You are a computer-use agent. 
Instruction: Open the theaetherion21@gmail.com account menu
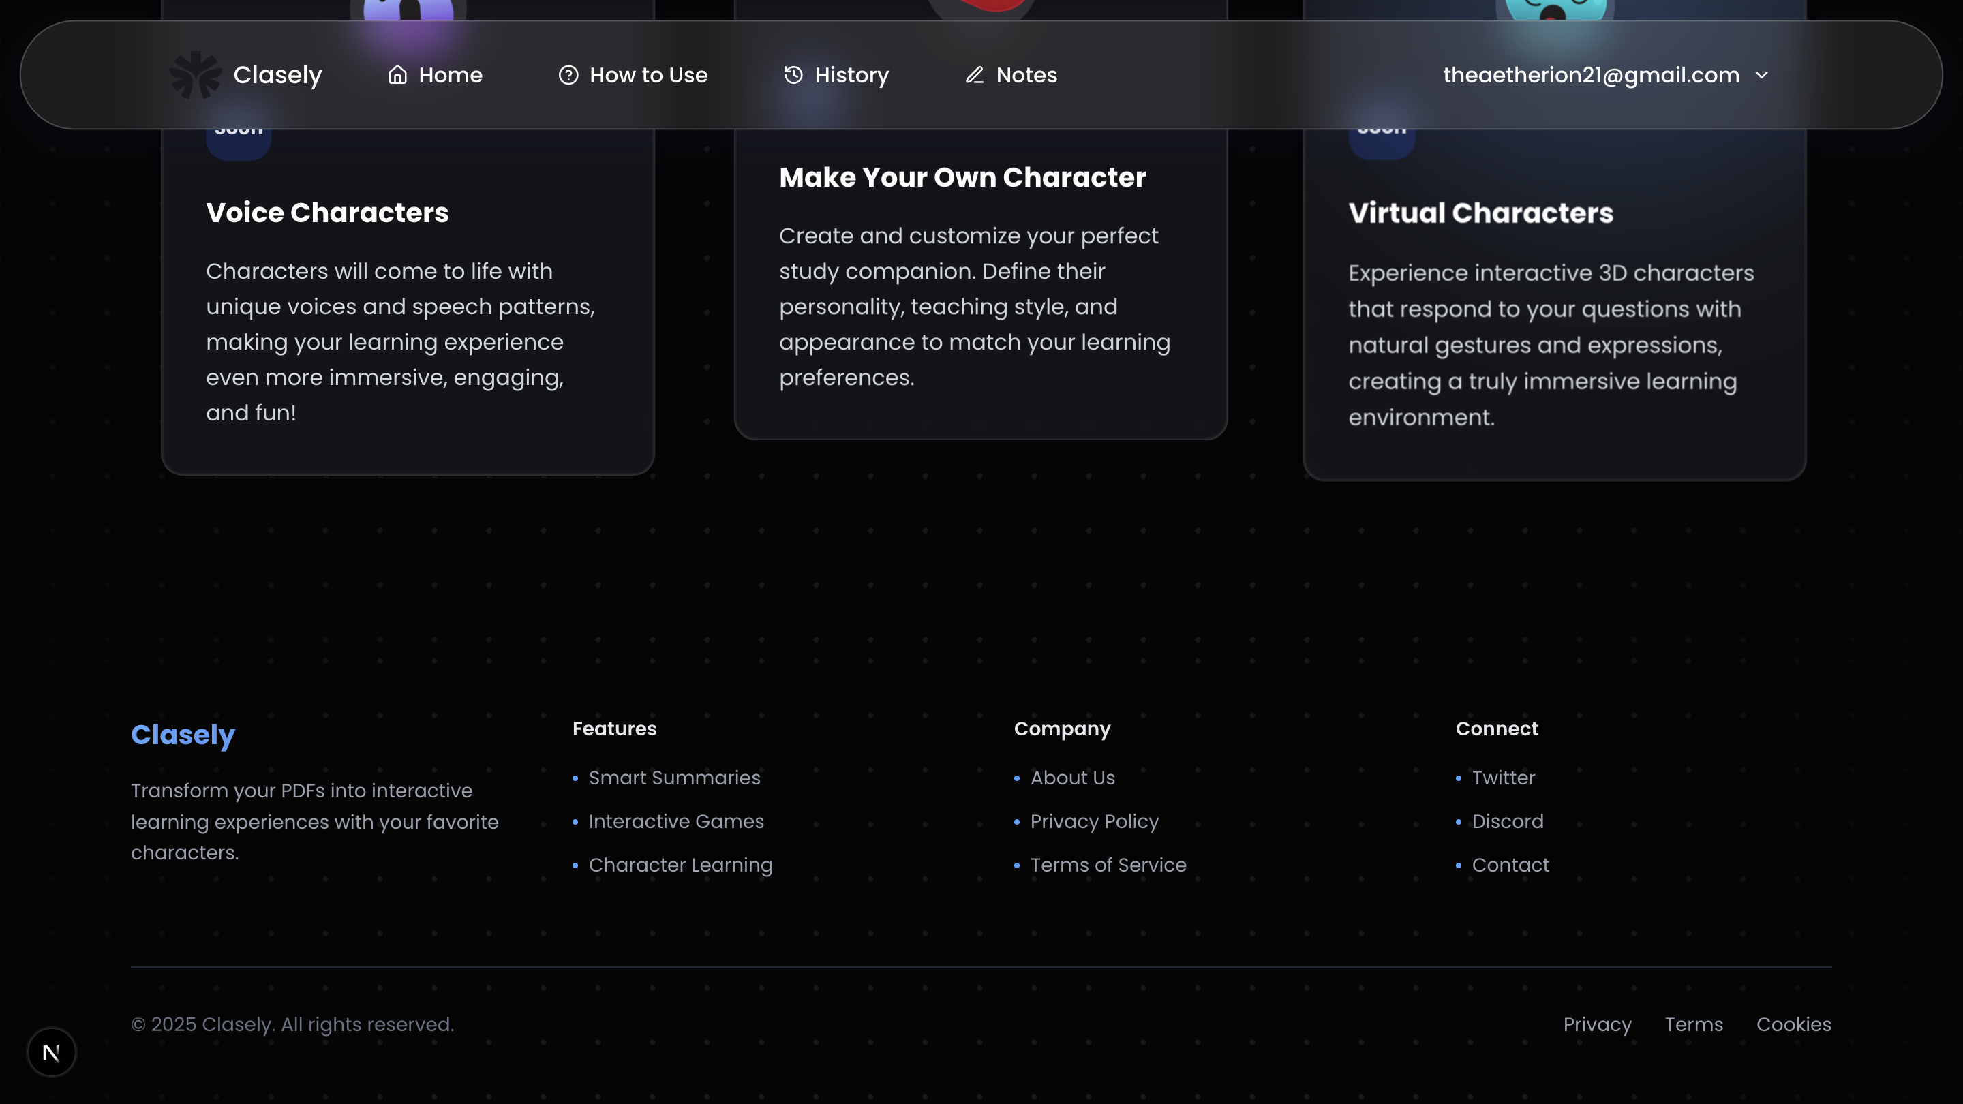coord(1606,75)
